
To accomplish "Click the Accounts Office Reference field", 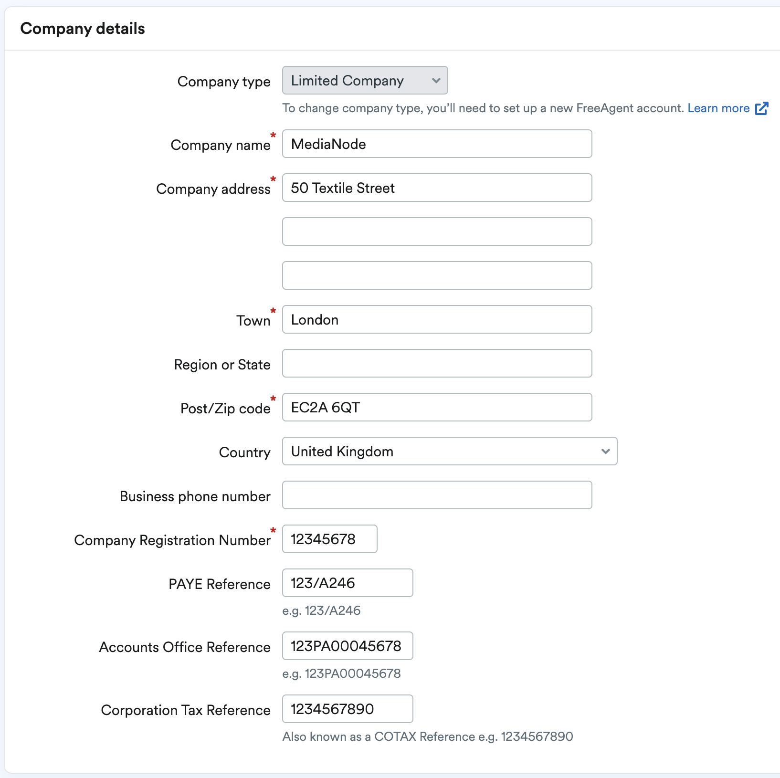I will pos(348,646).
